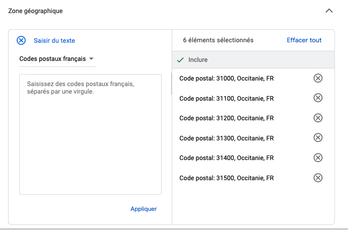Remove postal code 31500 entry

pos(318,178)
